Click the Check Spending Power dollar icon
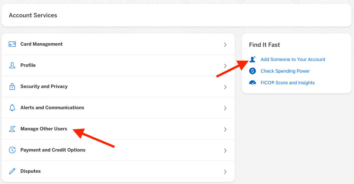The width and height of the screenshot is (354, 184). [253, 71]
